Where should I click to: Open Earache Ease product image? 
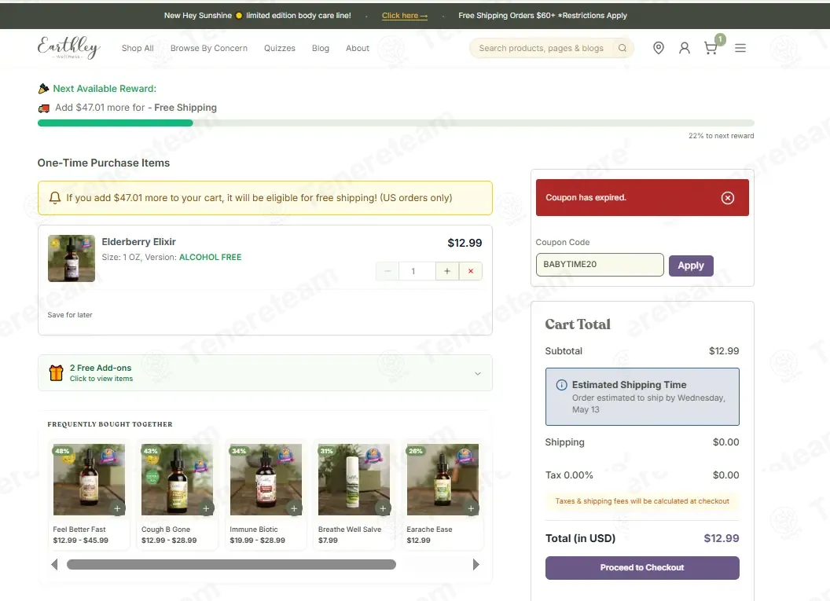(443, 479)
